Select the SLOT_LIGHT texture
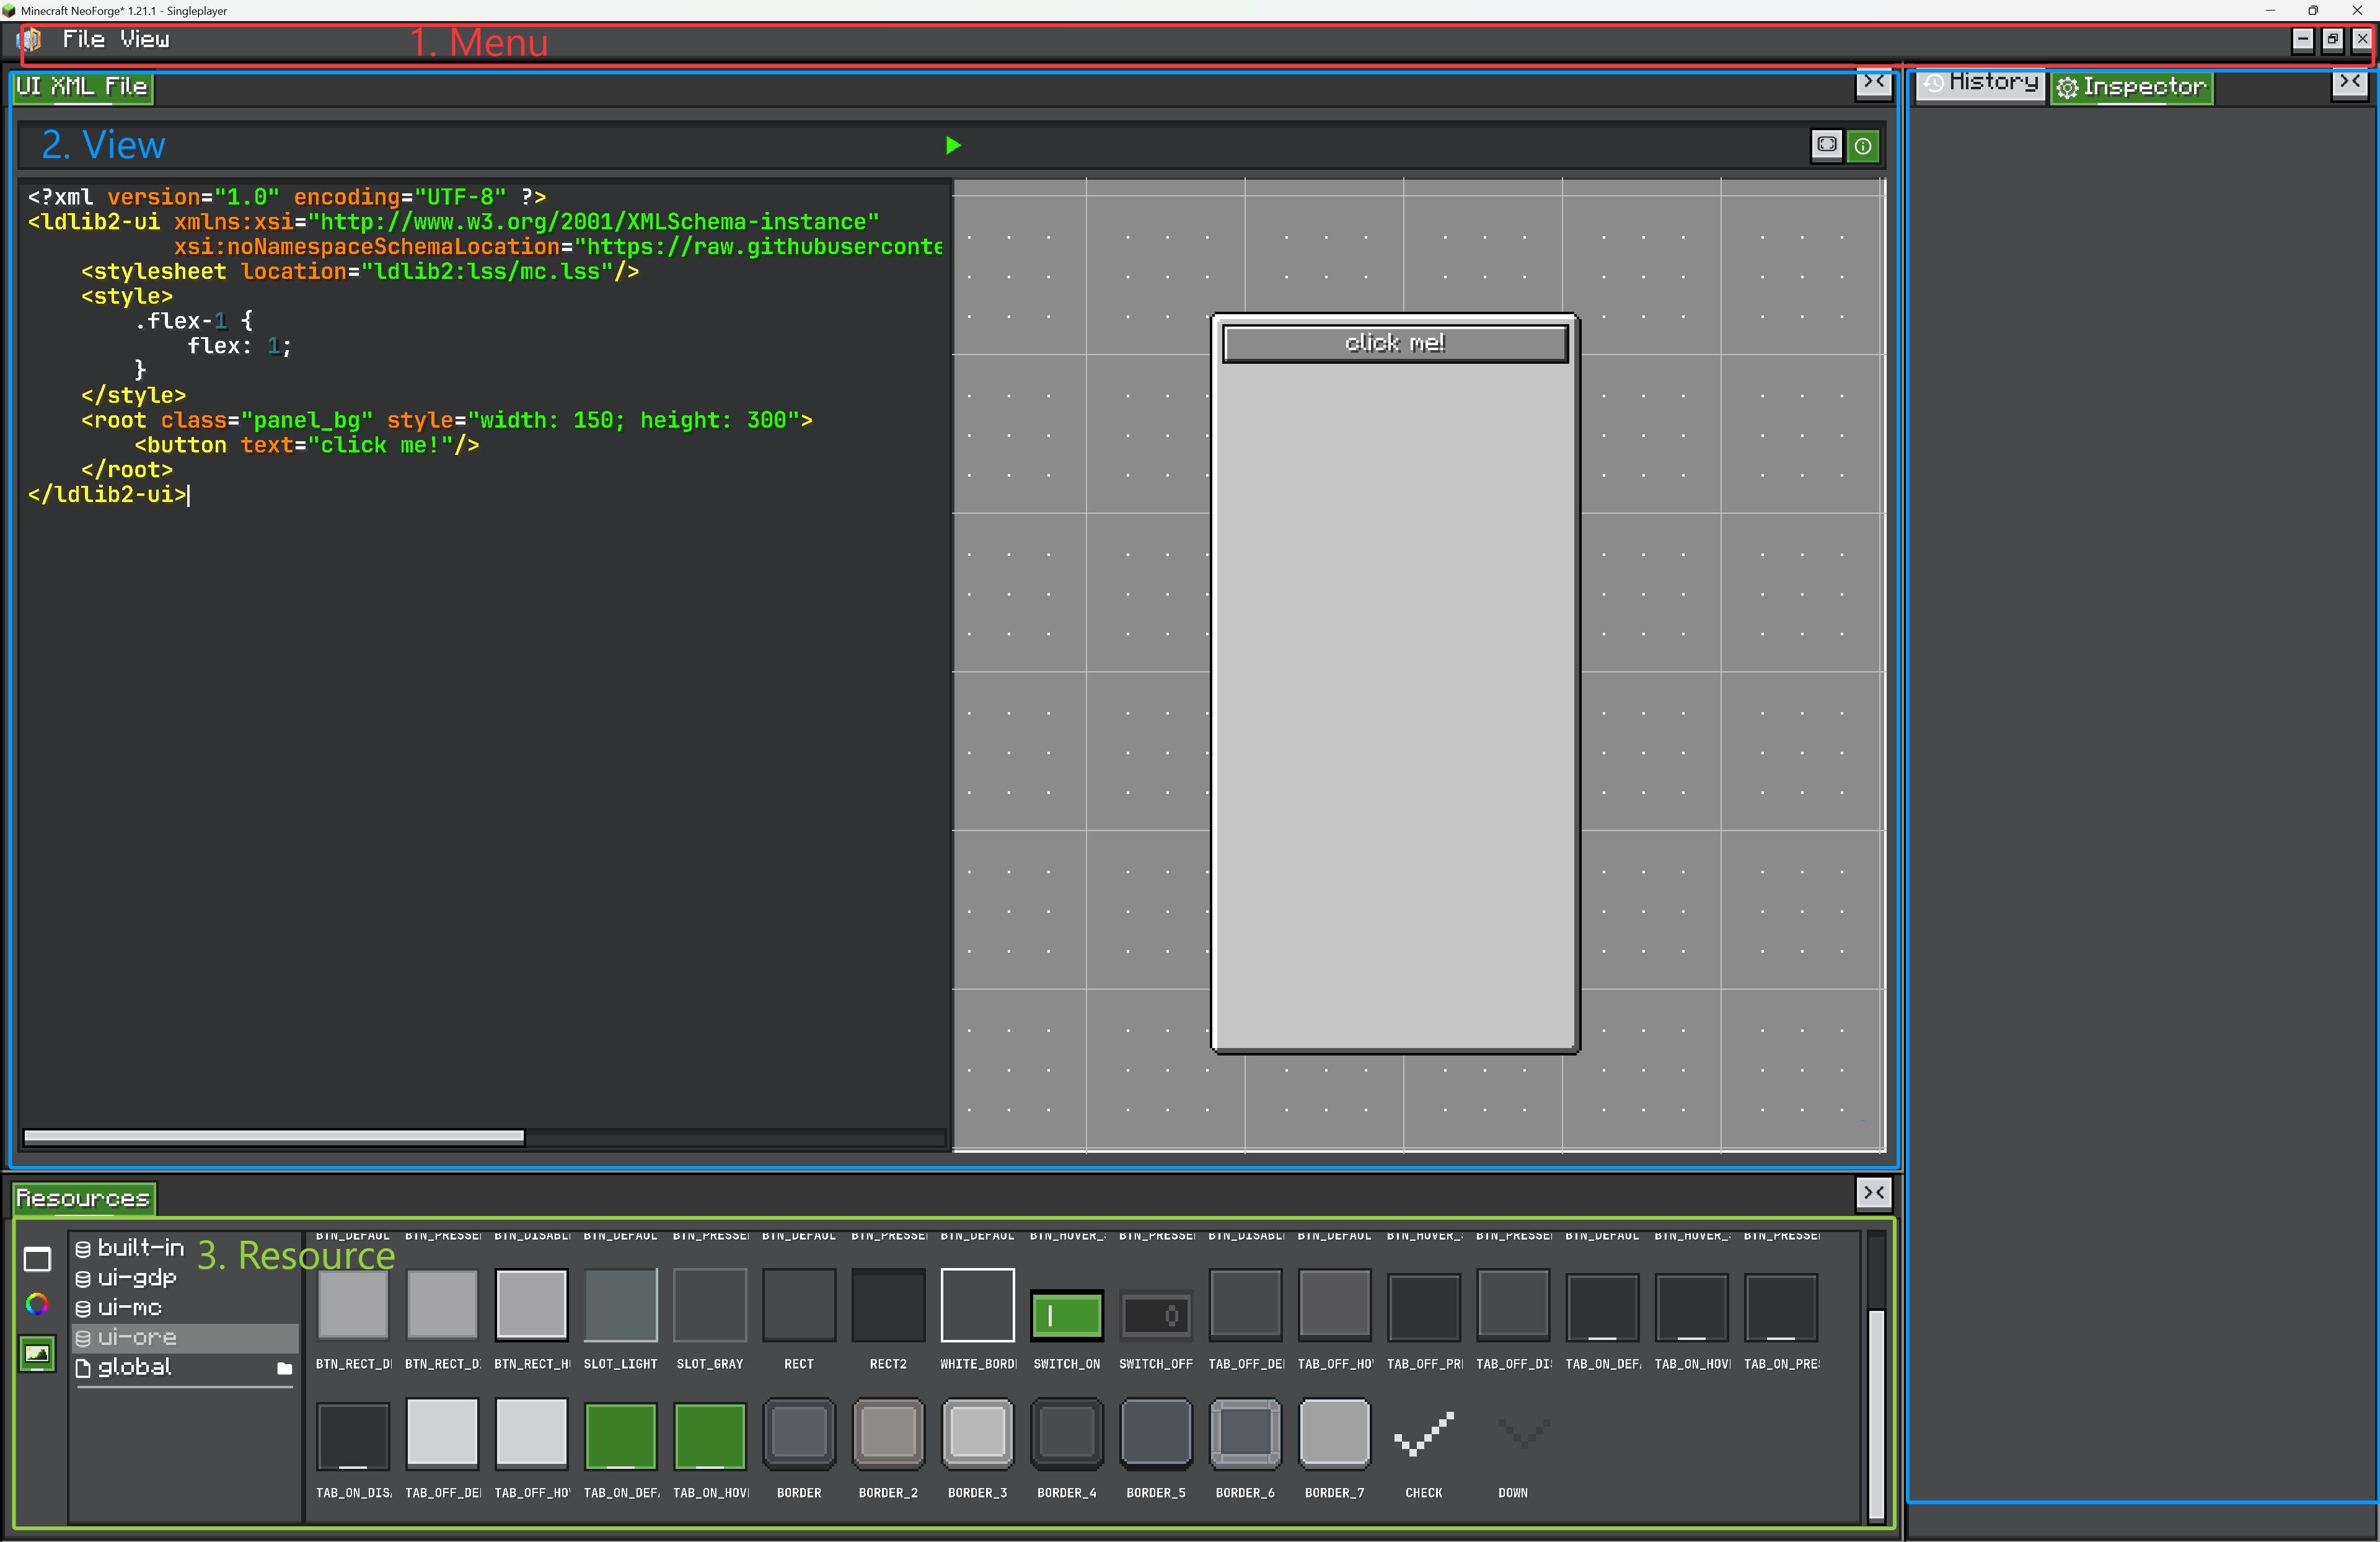2380x1542 pixels. tap(620, 1305)
